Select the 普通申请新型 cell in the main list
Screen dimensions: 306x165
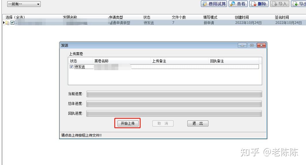pos(120,23)
